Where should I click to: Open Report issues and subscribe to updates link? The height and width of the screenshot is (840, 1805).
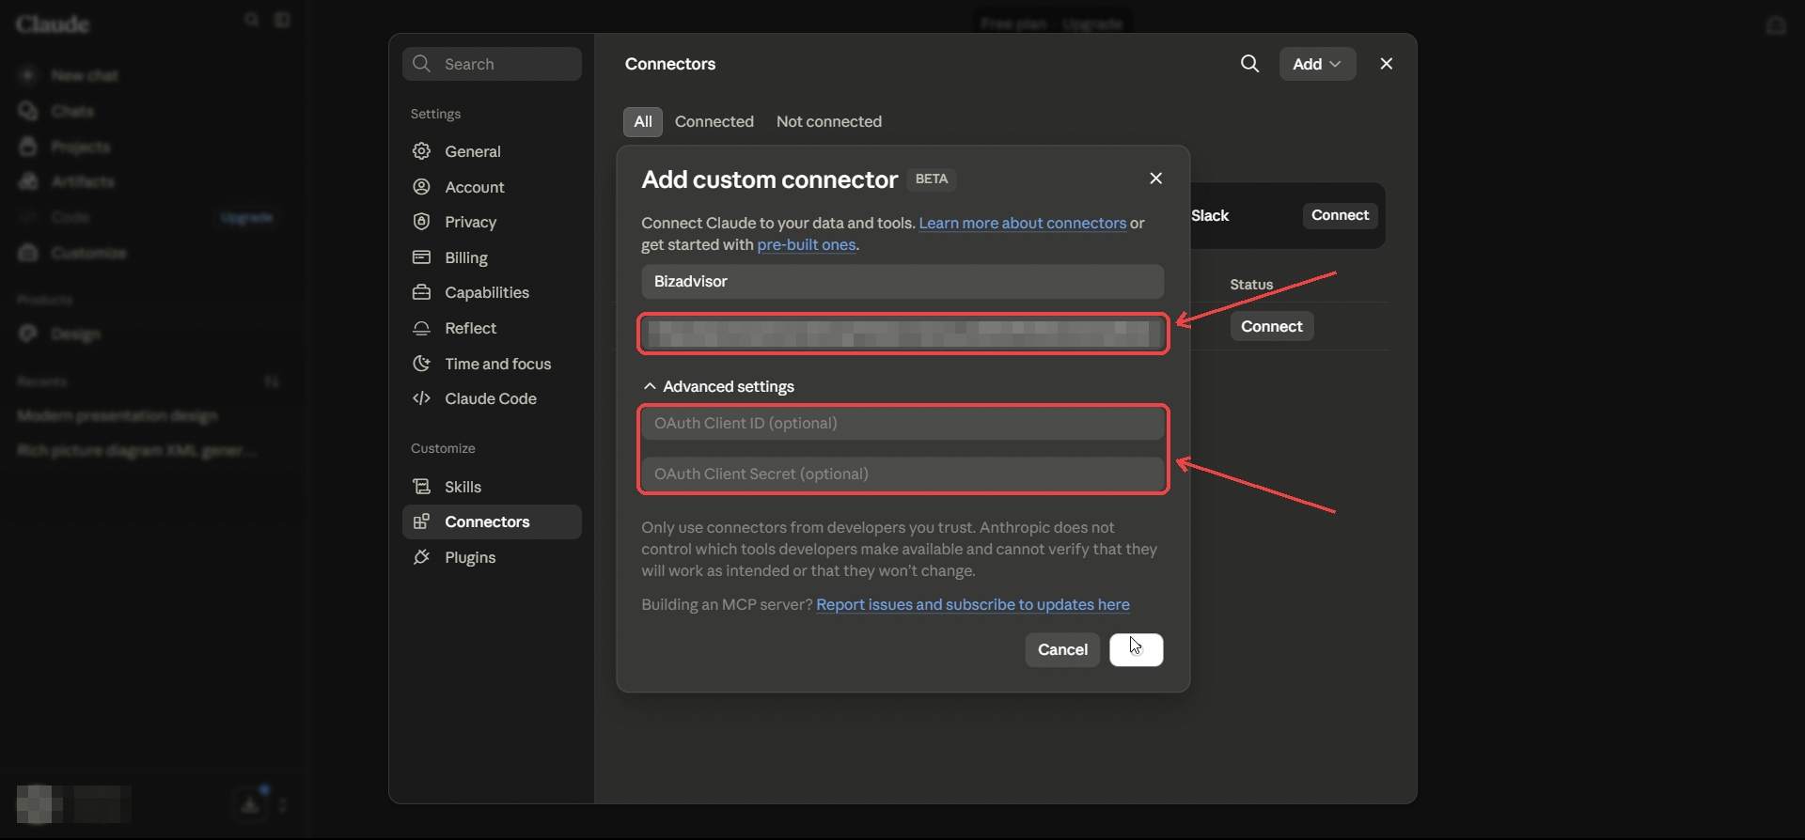973,604
